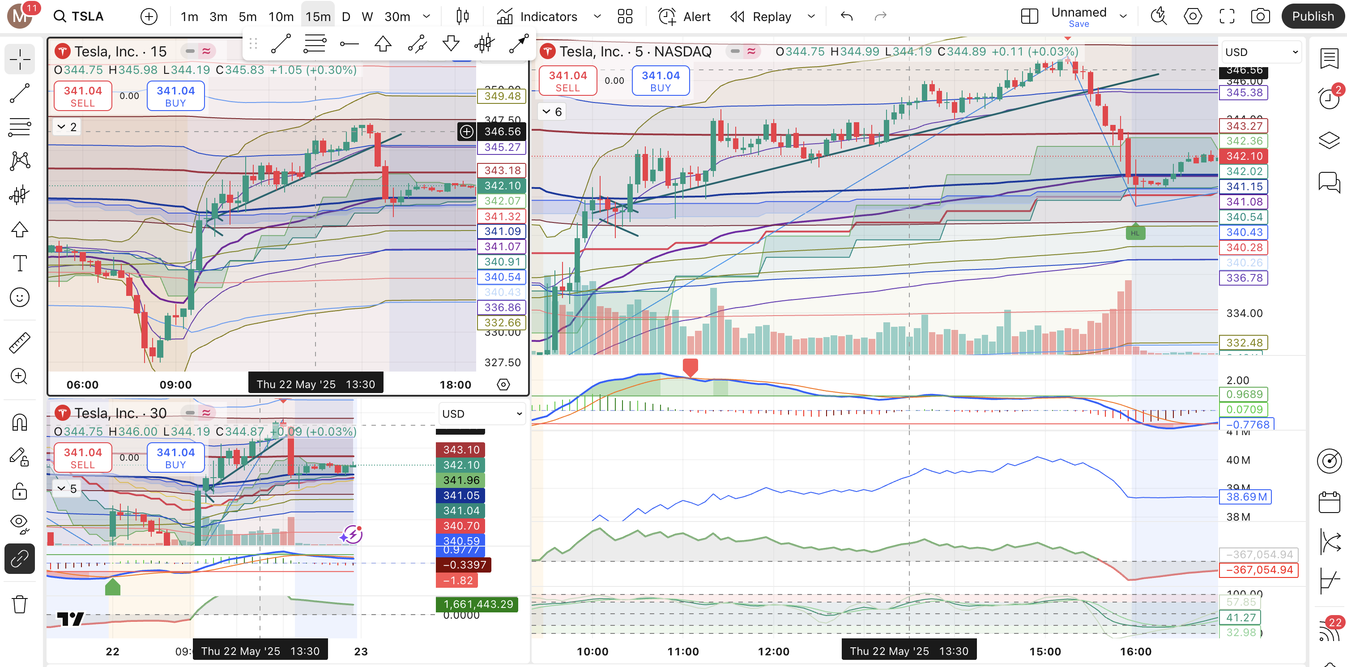Open the watchlist panel icon
The height and width of the screenshot is (667, 1347).
click(x=1329, y=58)
